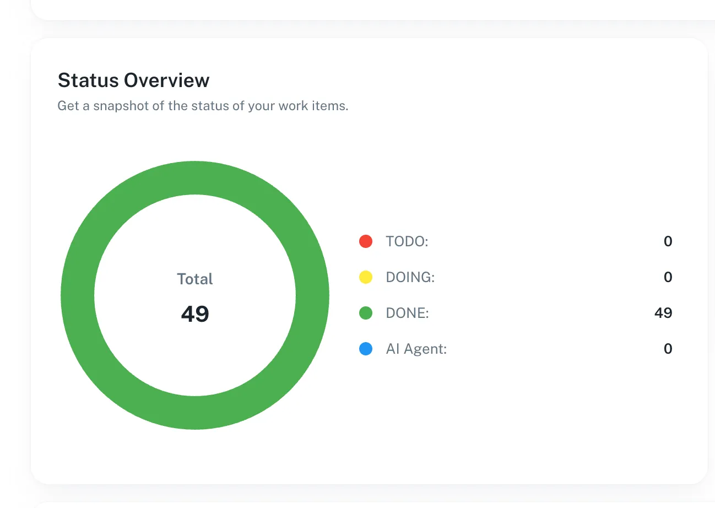
Task: Click the AI Agent count showing 0
Action: point(668,348)
